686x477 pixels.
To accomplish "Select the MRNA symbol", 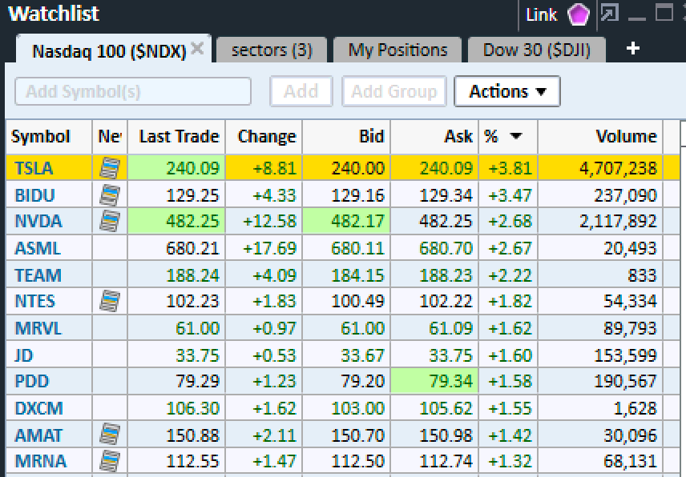I will 40,461.
